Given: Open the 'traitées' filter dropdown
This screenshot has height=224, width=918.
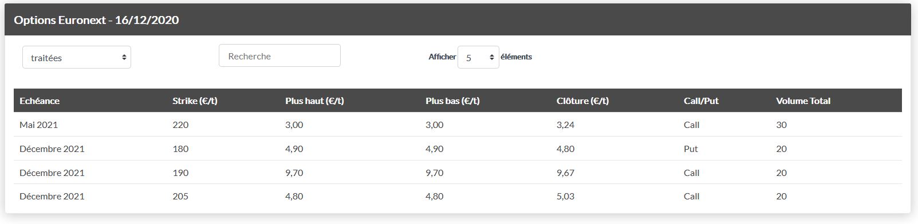Looking at the screenshot, I should [x=77, y=57].
